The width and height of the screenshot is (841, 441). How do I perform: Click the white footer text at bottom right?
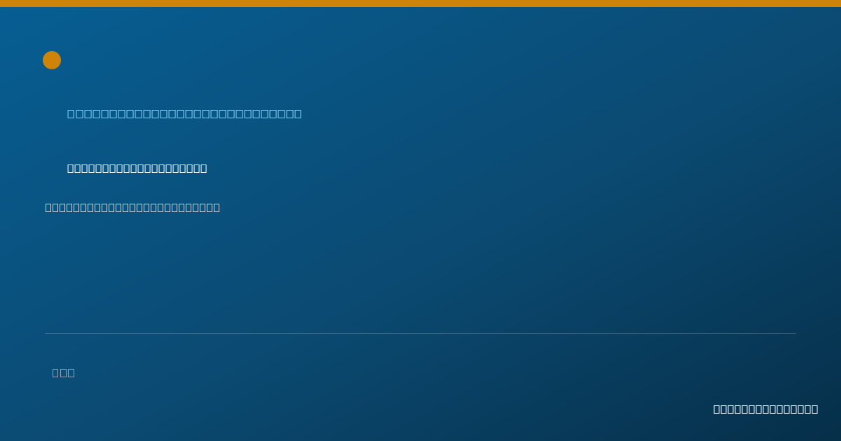click(765, 409)
